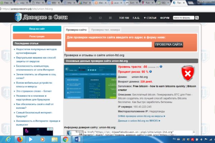Open the ФОРУМ menu item

[164, 18]
